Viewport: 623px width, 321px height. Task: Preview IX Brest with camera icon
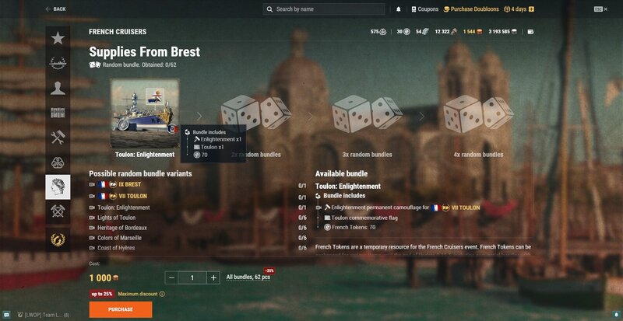[92, 184]
